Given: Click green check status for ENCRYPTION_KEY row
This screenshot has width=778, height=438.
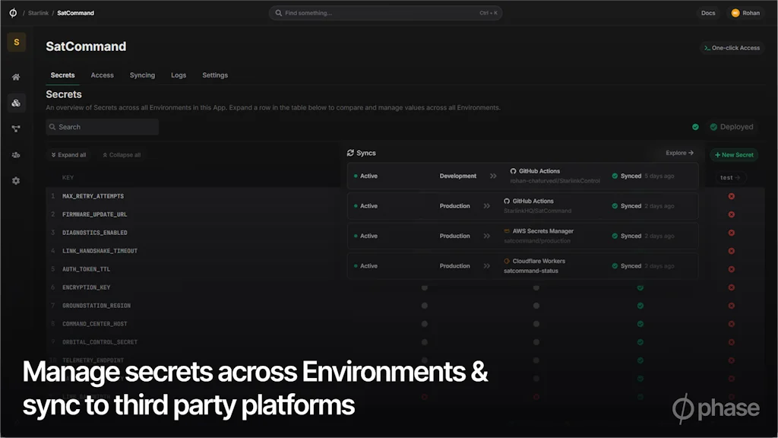Looking at the screenshot, I should [x=640, y=287].
